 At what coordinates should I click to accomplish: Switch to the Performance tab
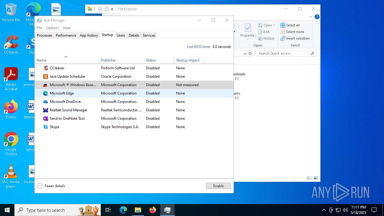pos(66,35)
